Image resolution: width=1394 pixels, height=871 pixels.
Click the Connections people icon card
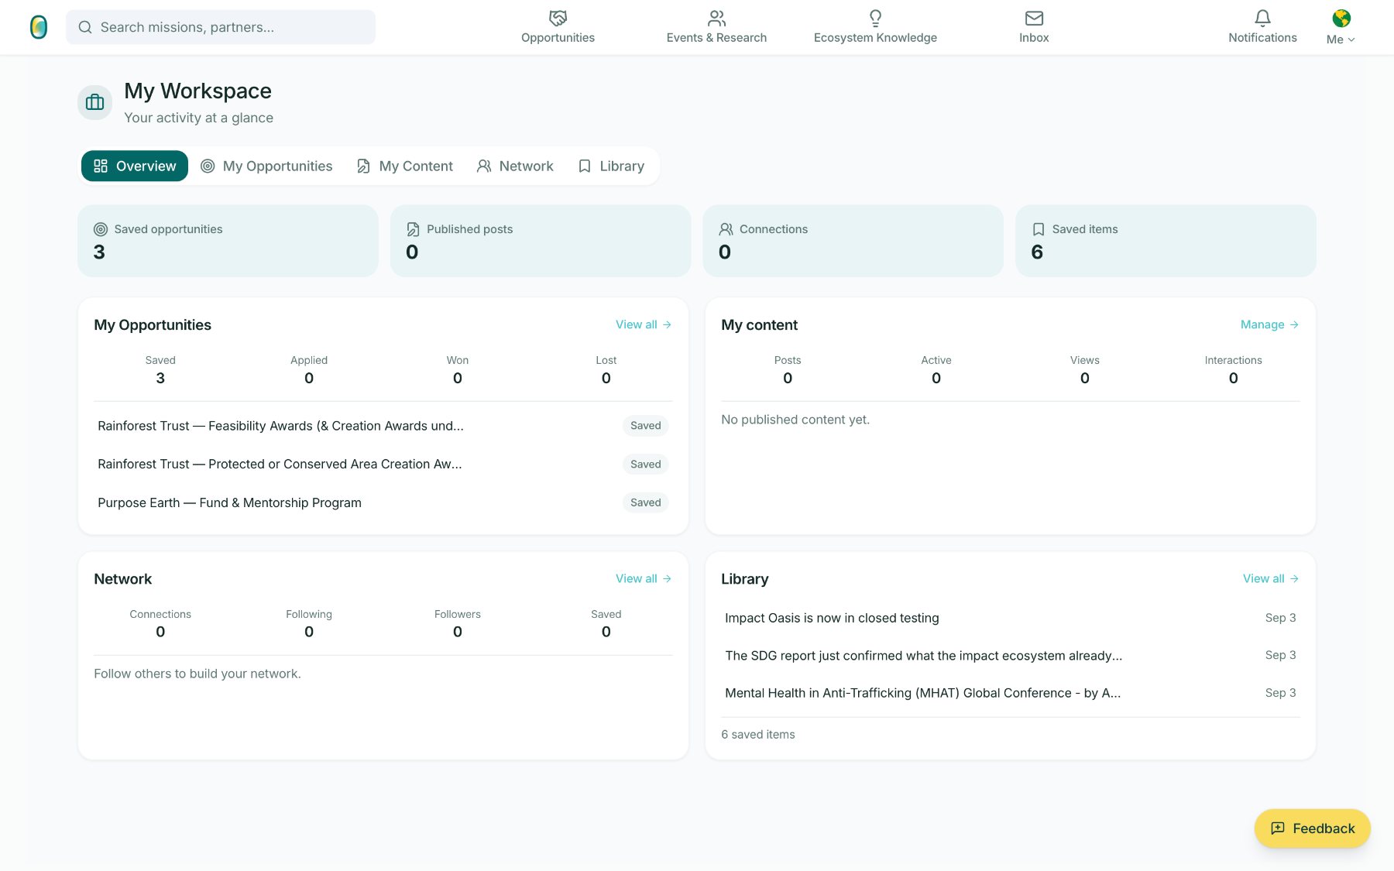point(853,241)
